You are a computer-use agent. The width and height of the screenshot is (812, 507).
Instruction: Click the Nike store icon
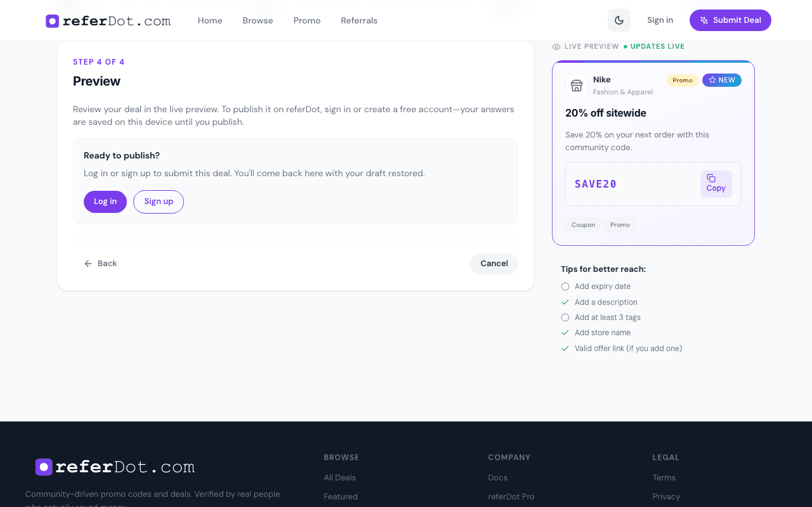click(577, 86)
